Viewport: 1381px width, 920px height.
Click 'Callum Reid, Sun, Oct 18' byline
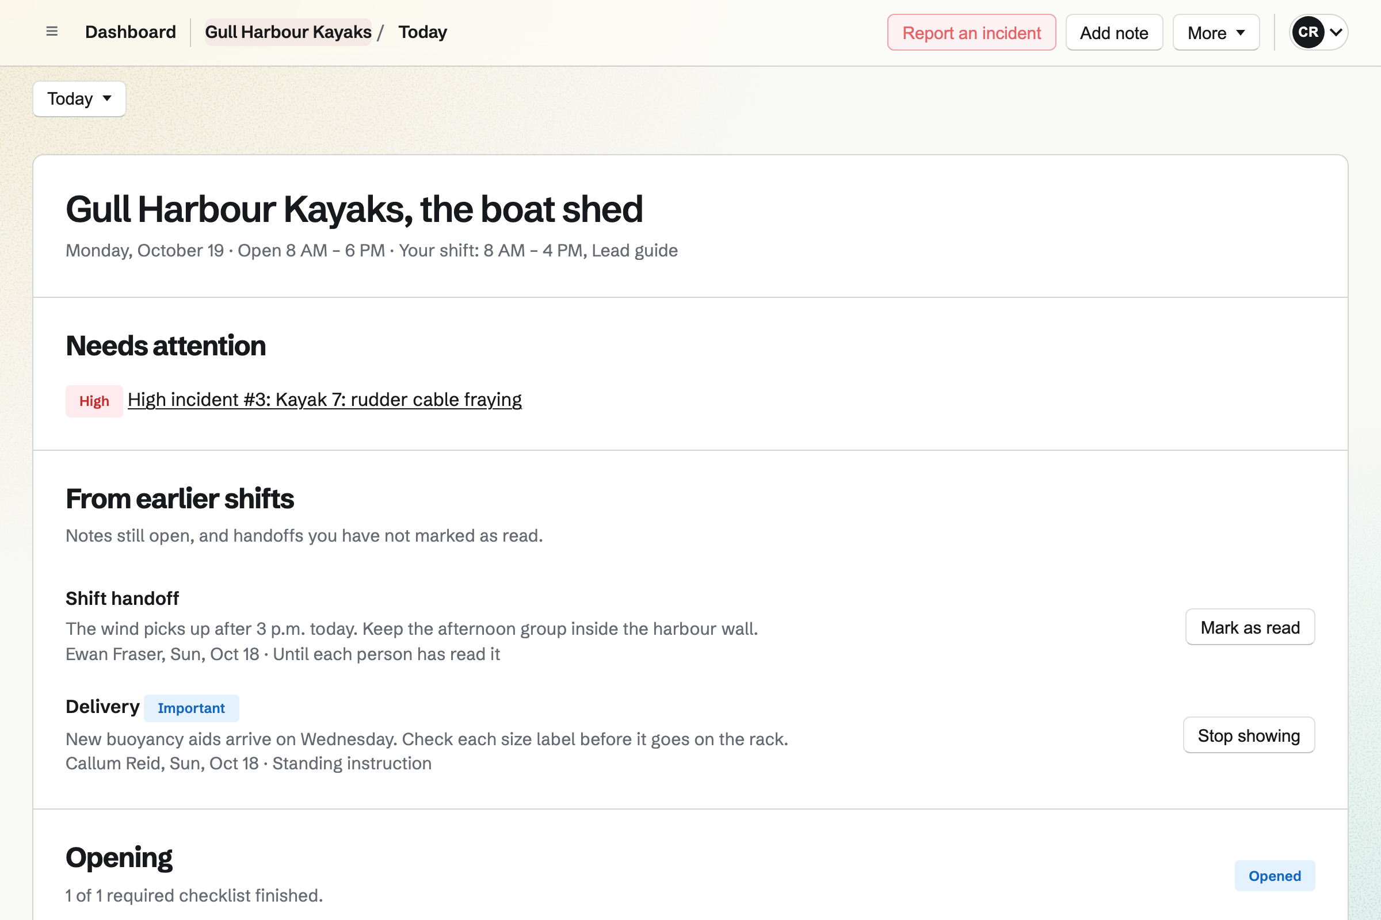162,764
